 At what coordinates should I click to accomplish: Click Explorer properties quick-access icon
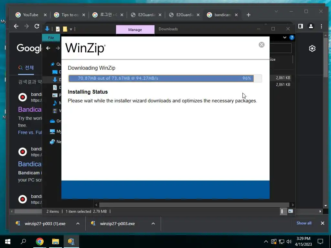click(x=58, y=29)
